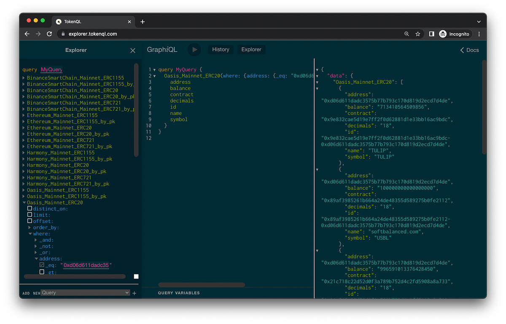Go back with the browser back arrow
This screenshot has width=506, height=324.
point(27,34)
